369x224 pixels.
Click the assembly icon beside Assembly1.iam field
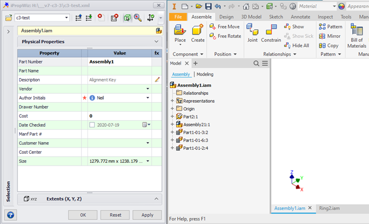[159, 31]
